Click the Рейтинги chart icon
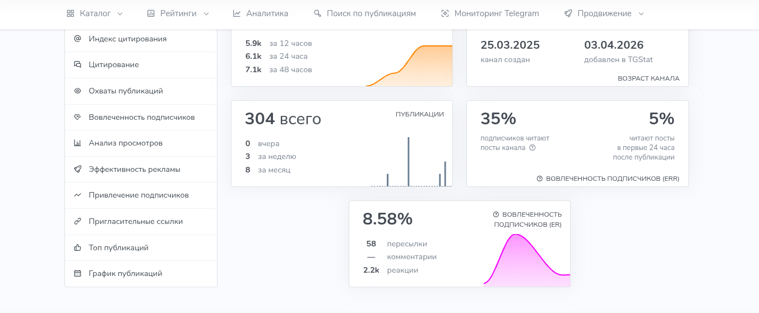 pyautogui.click(x=151, y=13)
